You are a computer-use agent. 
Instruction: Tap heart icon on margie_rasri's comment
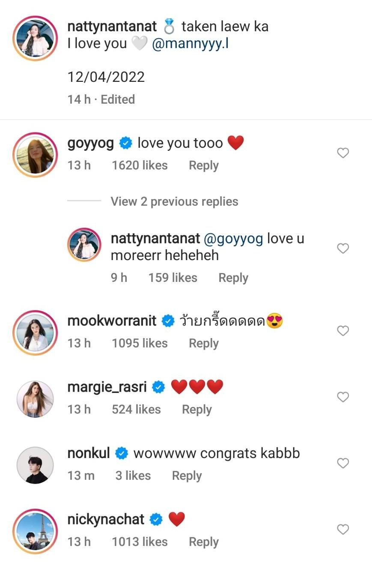343,397
